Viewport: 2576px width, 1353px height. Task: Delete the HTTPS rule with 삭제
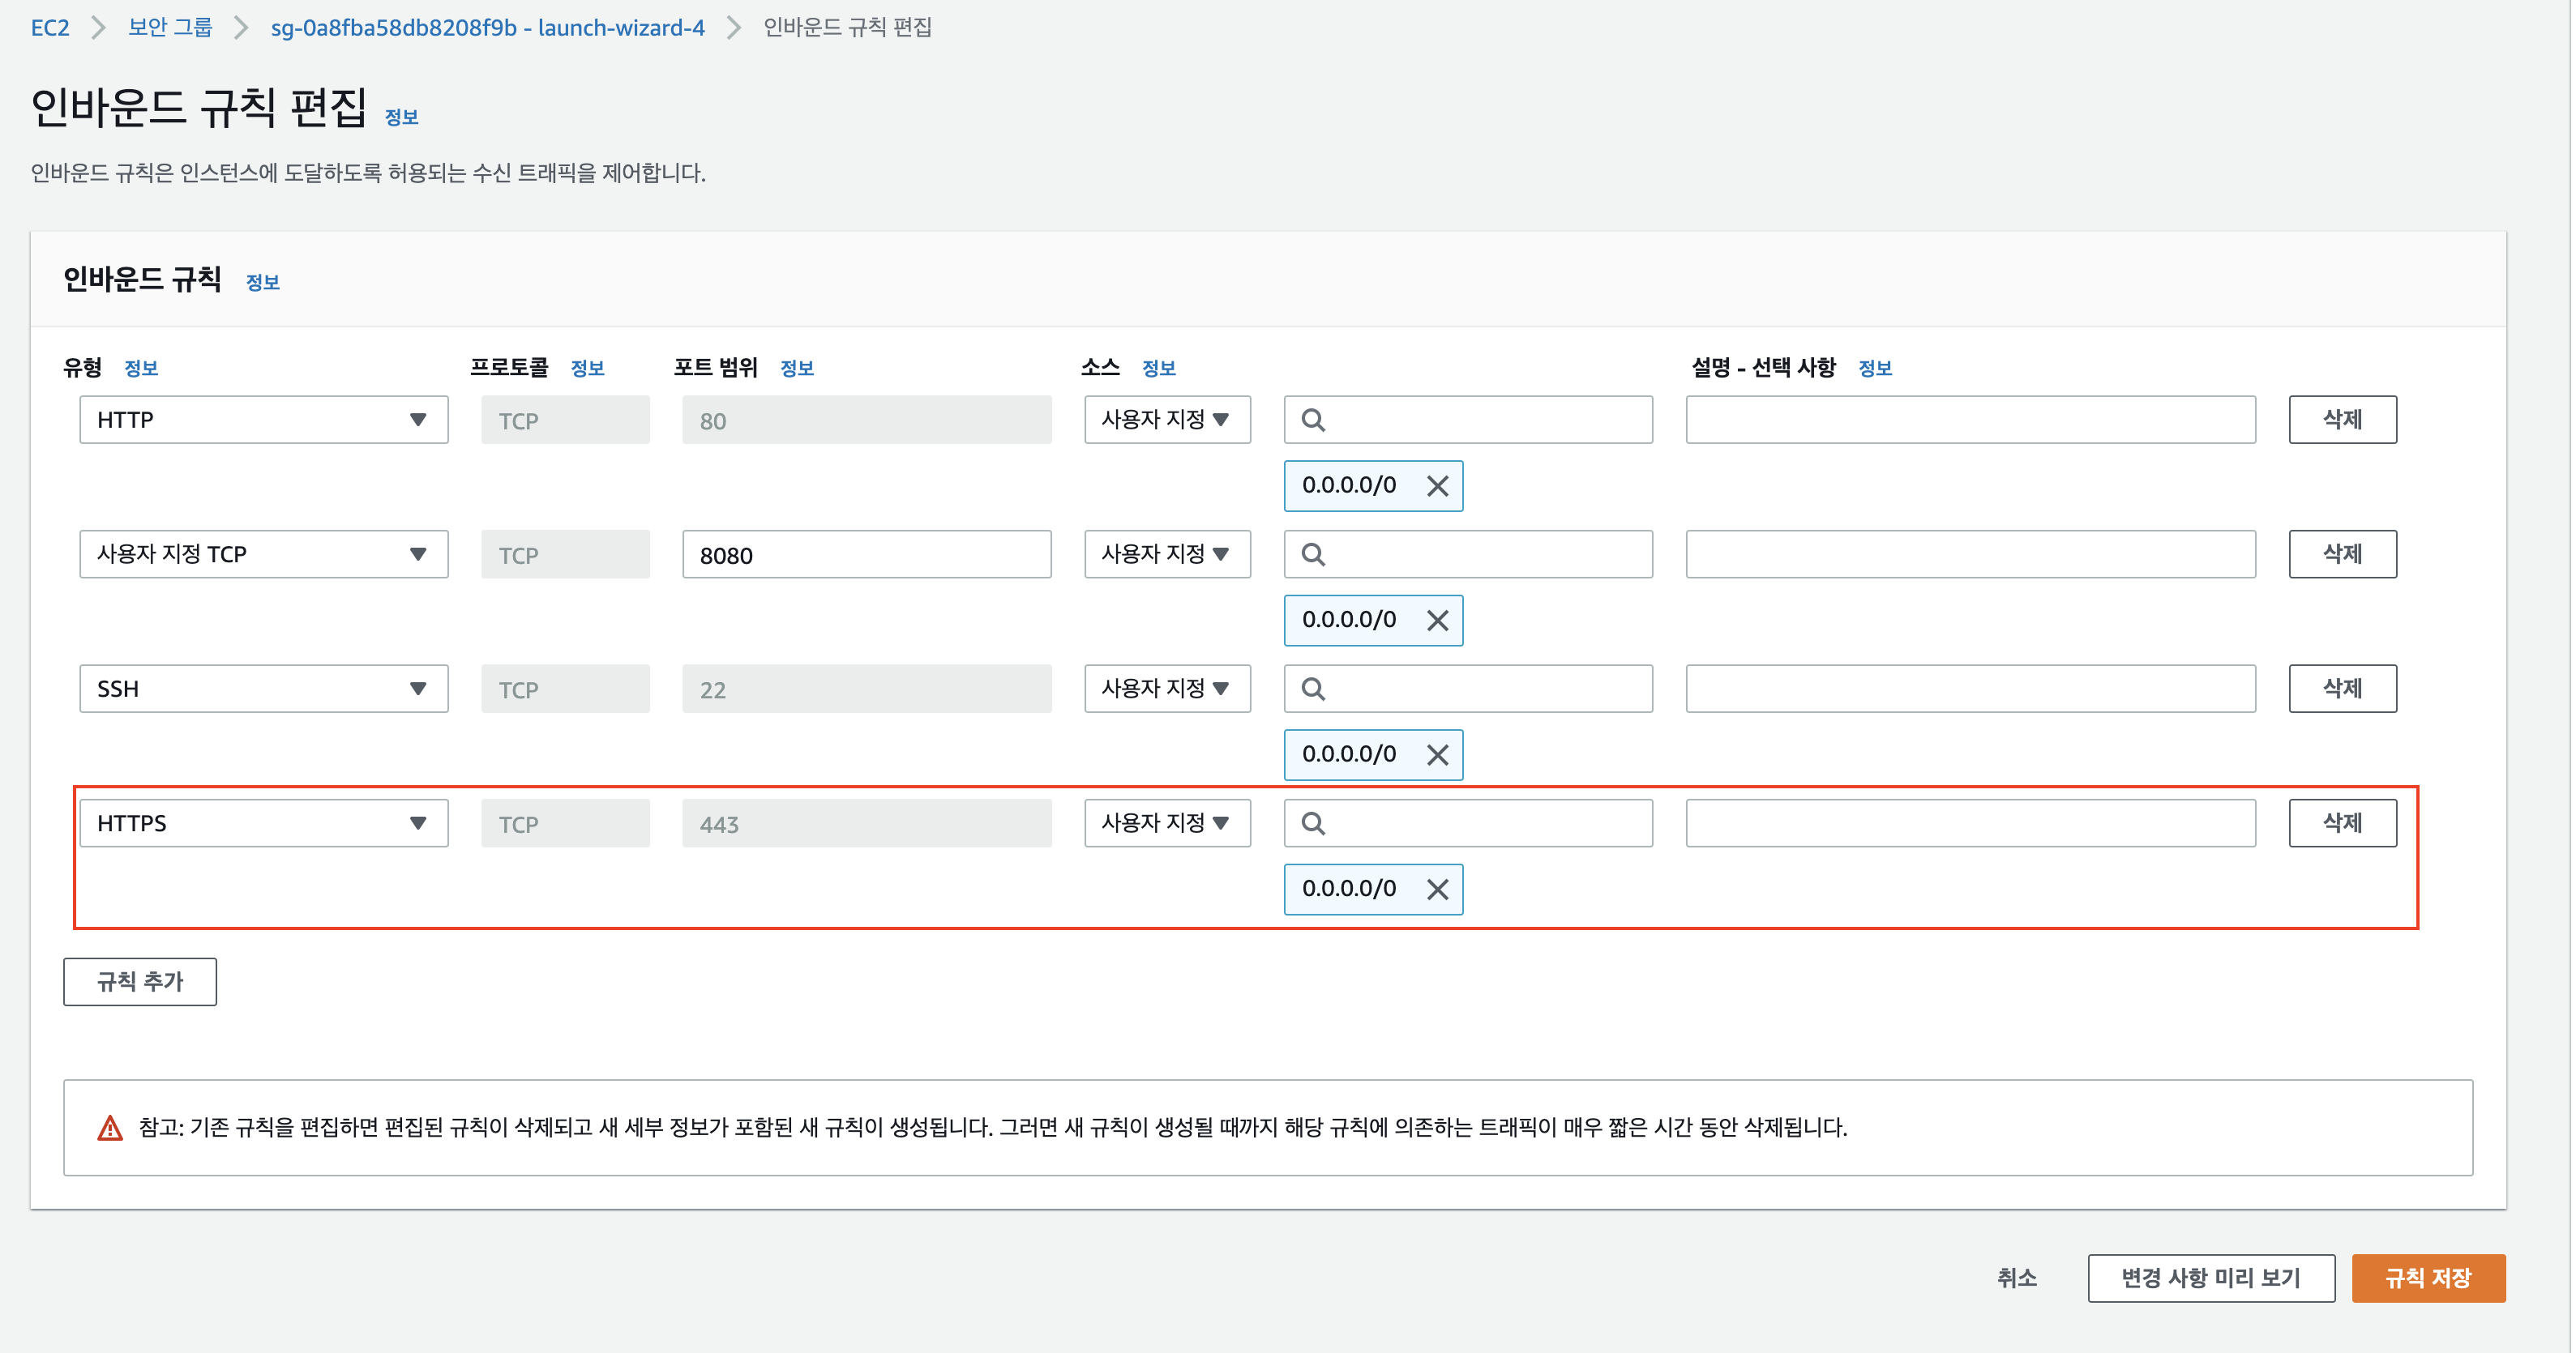2342,823
